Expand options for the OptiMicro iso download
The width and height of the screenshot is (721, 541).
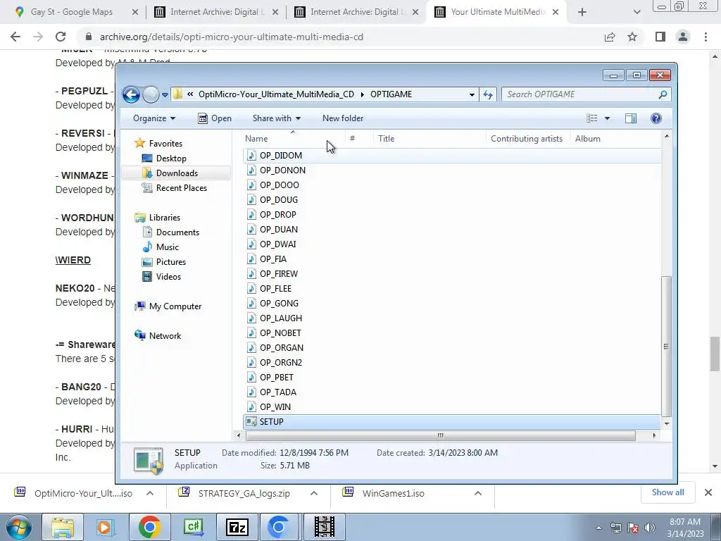coord(150,493)
